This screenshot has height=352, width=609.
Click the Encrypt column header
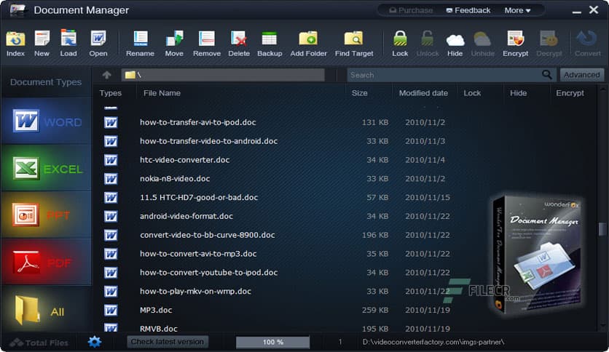[570, 93]
